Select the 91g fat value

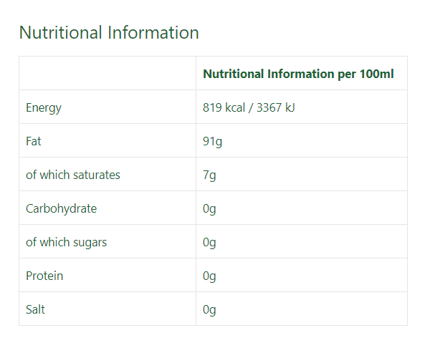point(213,142)
